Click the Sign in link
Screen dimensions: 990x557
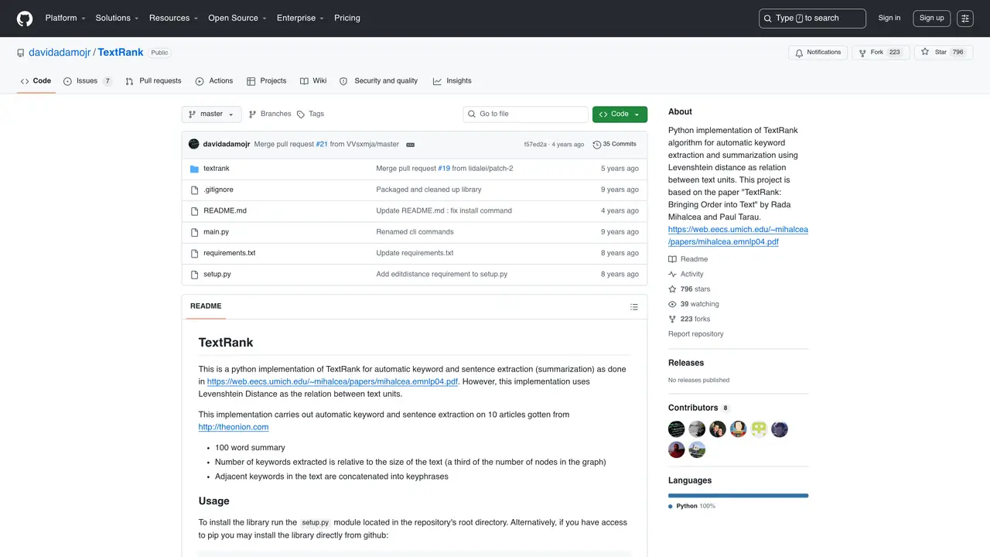(x=889, y=19)
